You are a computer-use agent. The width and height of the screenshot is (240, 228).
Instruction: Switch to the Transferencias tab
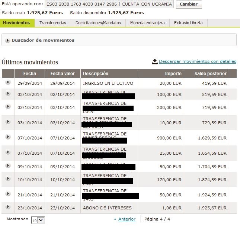53,23
